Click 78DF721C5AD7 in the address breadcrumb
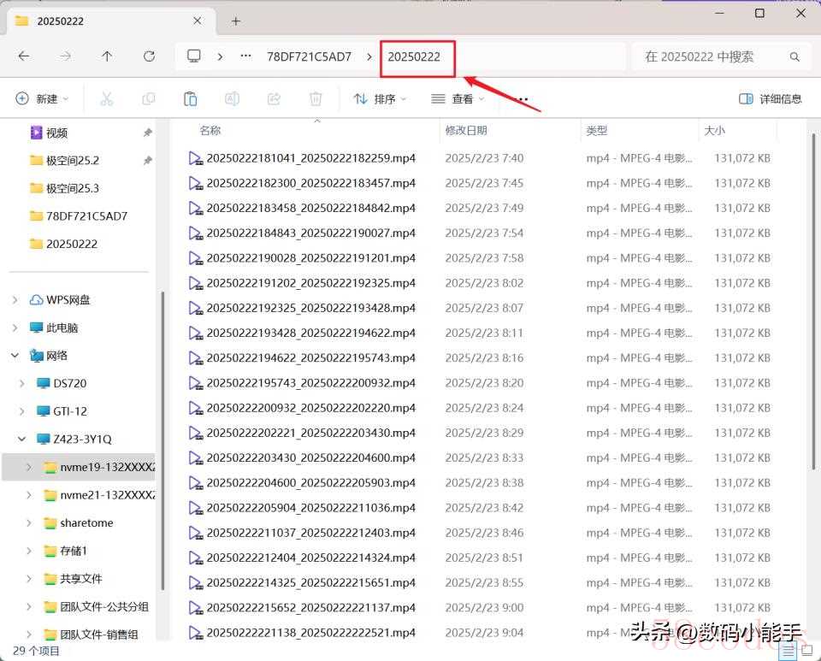The height and width of the screenshot is (661, 821). 309,56
